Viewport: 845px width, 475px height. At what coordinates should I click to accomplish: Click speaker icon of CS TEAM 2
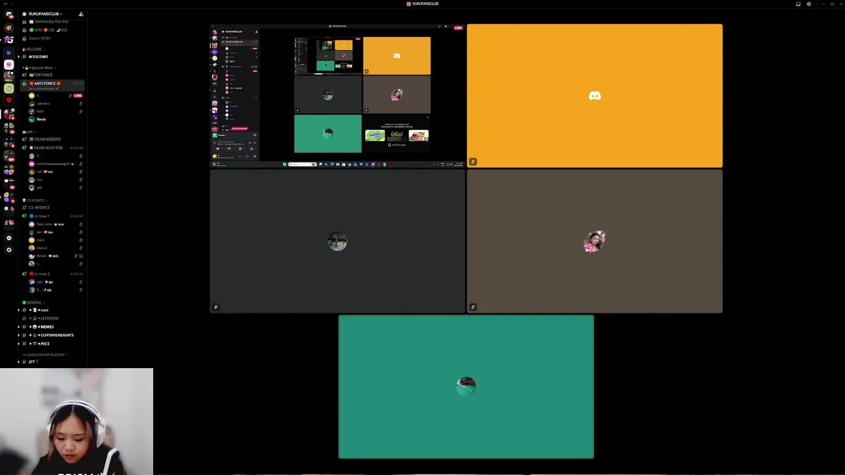coord(24,274)
